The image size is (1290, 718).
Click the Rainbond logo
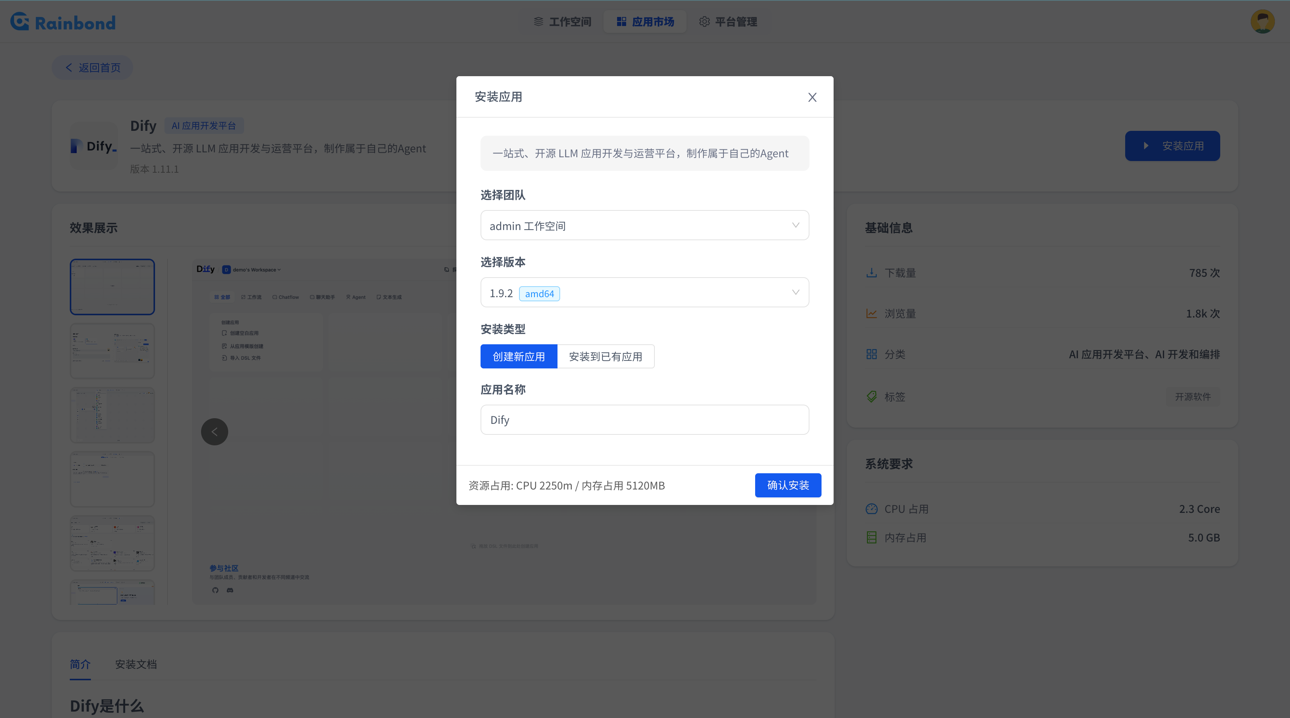click(x=63, y=22)
